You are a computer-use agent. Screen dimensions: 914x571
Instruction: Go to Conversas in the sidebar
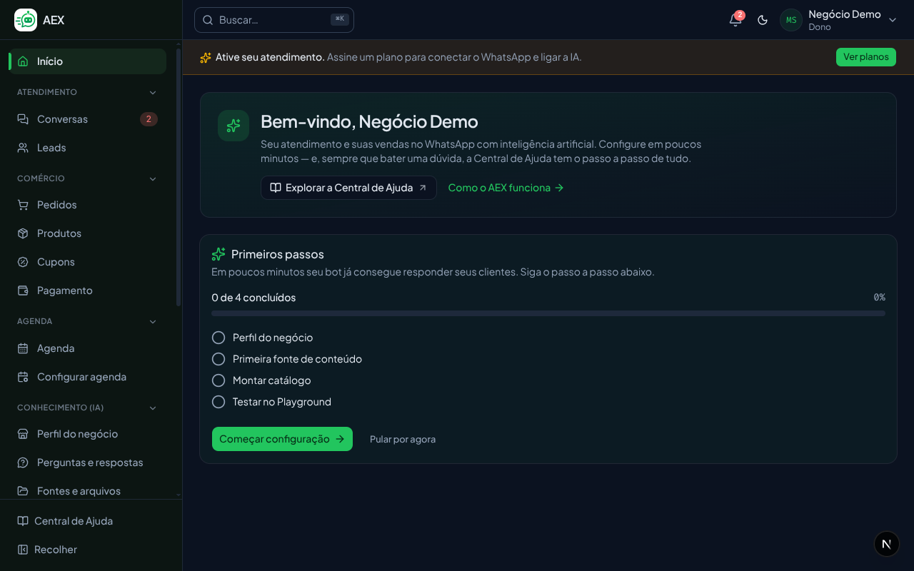click(x=88, y=119)
